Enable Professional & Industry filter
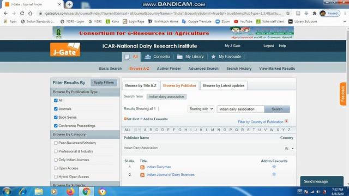This screenshot has width=349, height=196. [56, 151]
